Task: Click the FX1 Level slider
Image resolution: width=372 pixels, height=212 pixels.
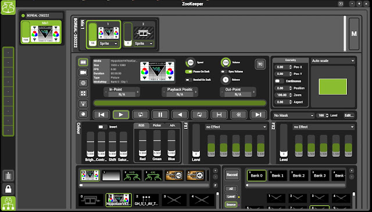Action: click(x=196, y=140)
